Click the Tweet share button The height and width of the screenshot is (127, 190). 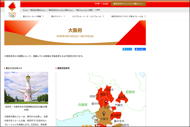coord(127,49)
